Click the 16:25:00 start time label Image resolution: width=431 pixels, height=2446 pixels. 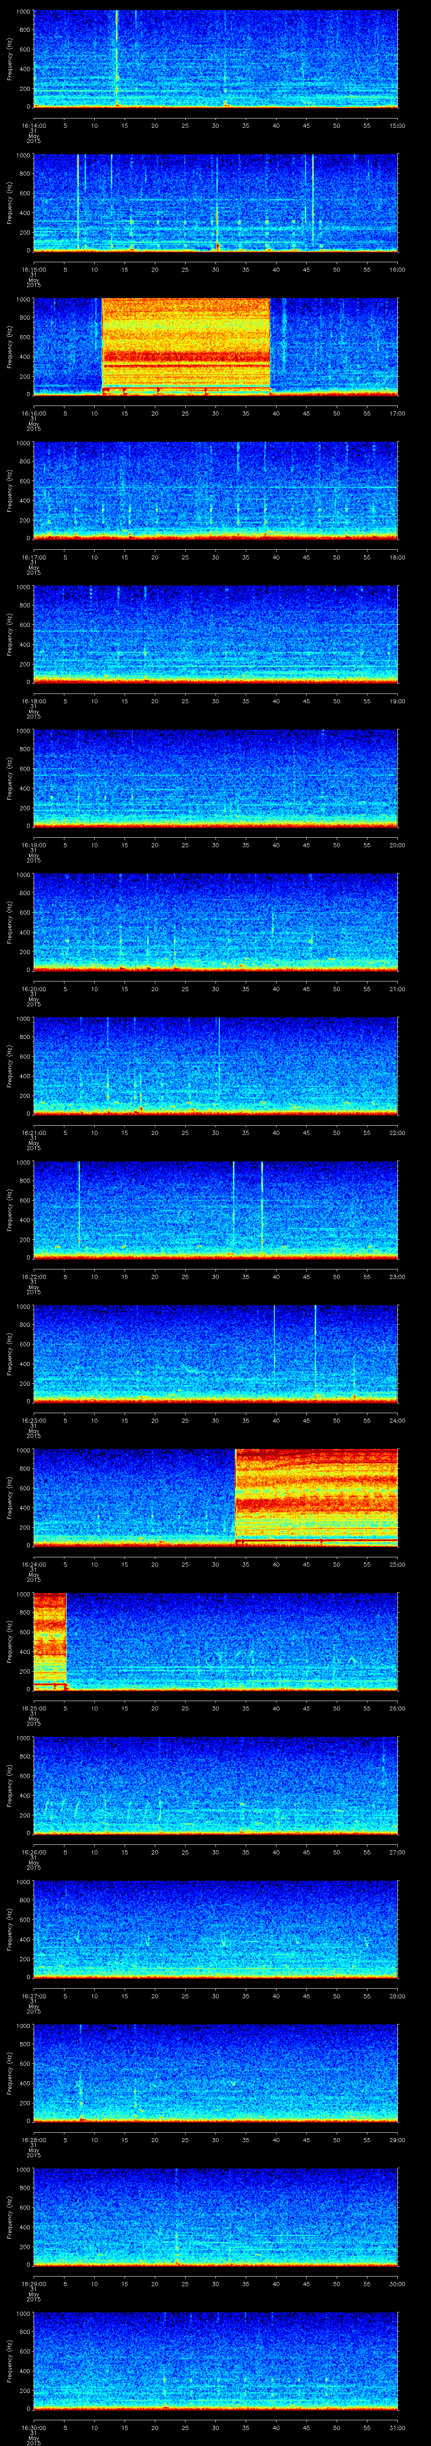coord(33,1707)
